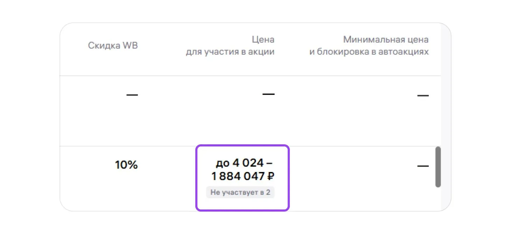This screenshot has width=511, height=234.
Task: Click minimum price dash in 10% row
Action: point(423,166)
